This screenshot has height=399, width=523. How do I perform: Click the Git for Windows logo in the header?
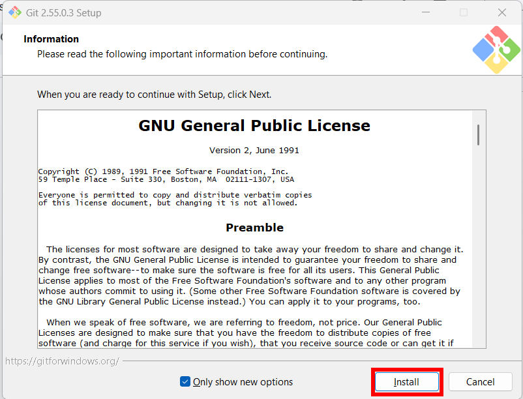click(496, 50)
